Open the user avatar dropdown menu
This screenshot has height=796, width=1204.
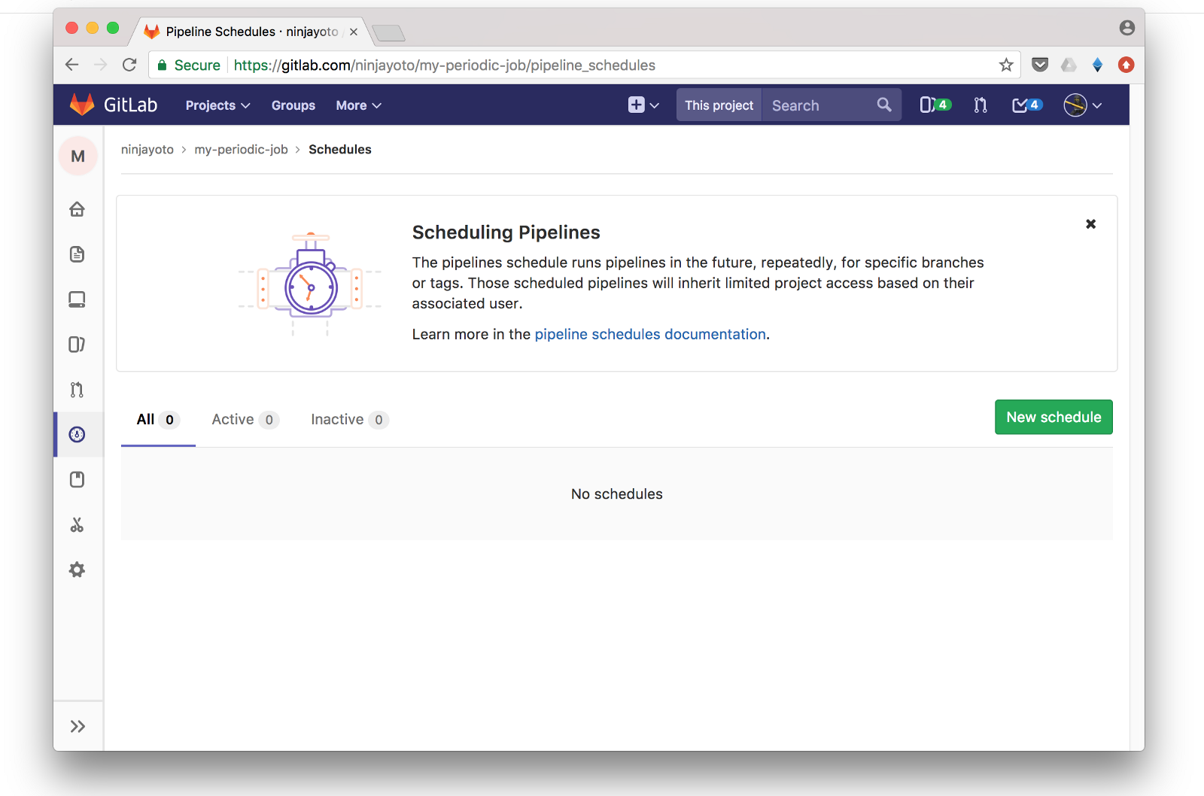1082,105
